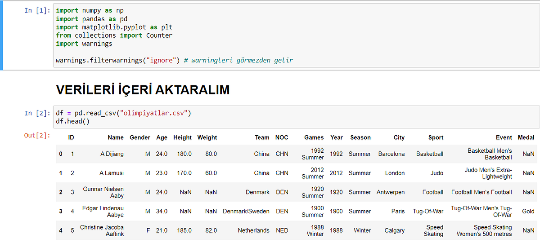
Task: Click the Name column header
Action: coord(116,137)
